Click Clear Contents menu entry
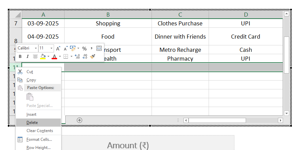Viewport: 299px width, 150px height. [x=39, y=131]
